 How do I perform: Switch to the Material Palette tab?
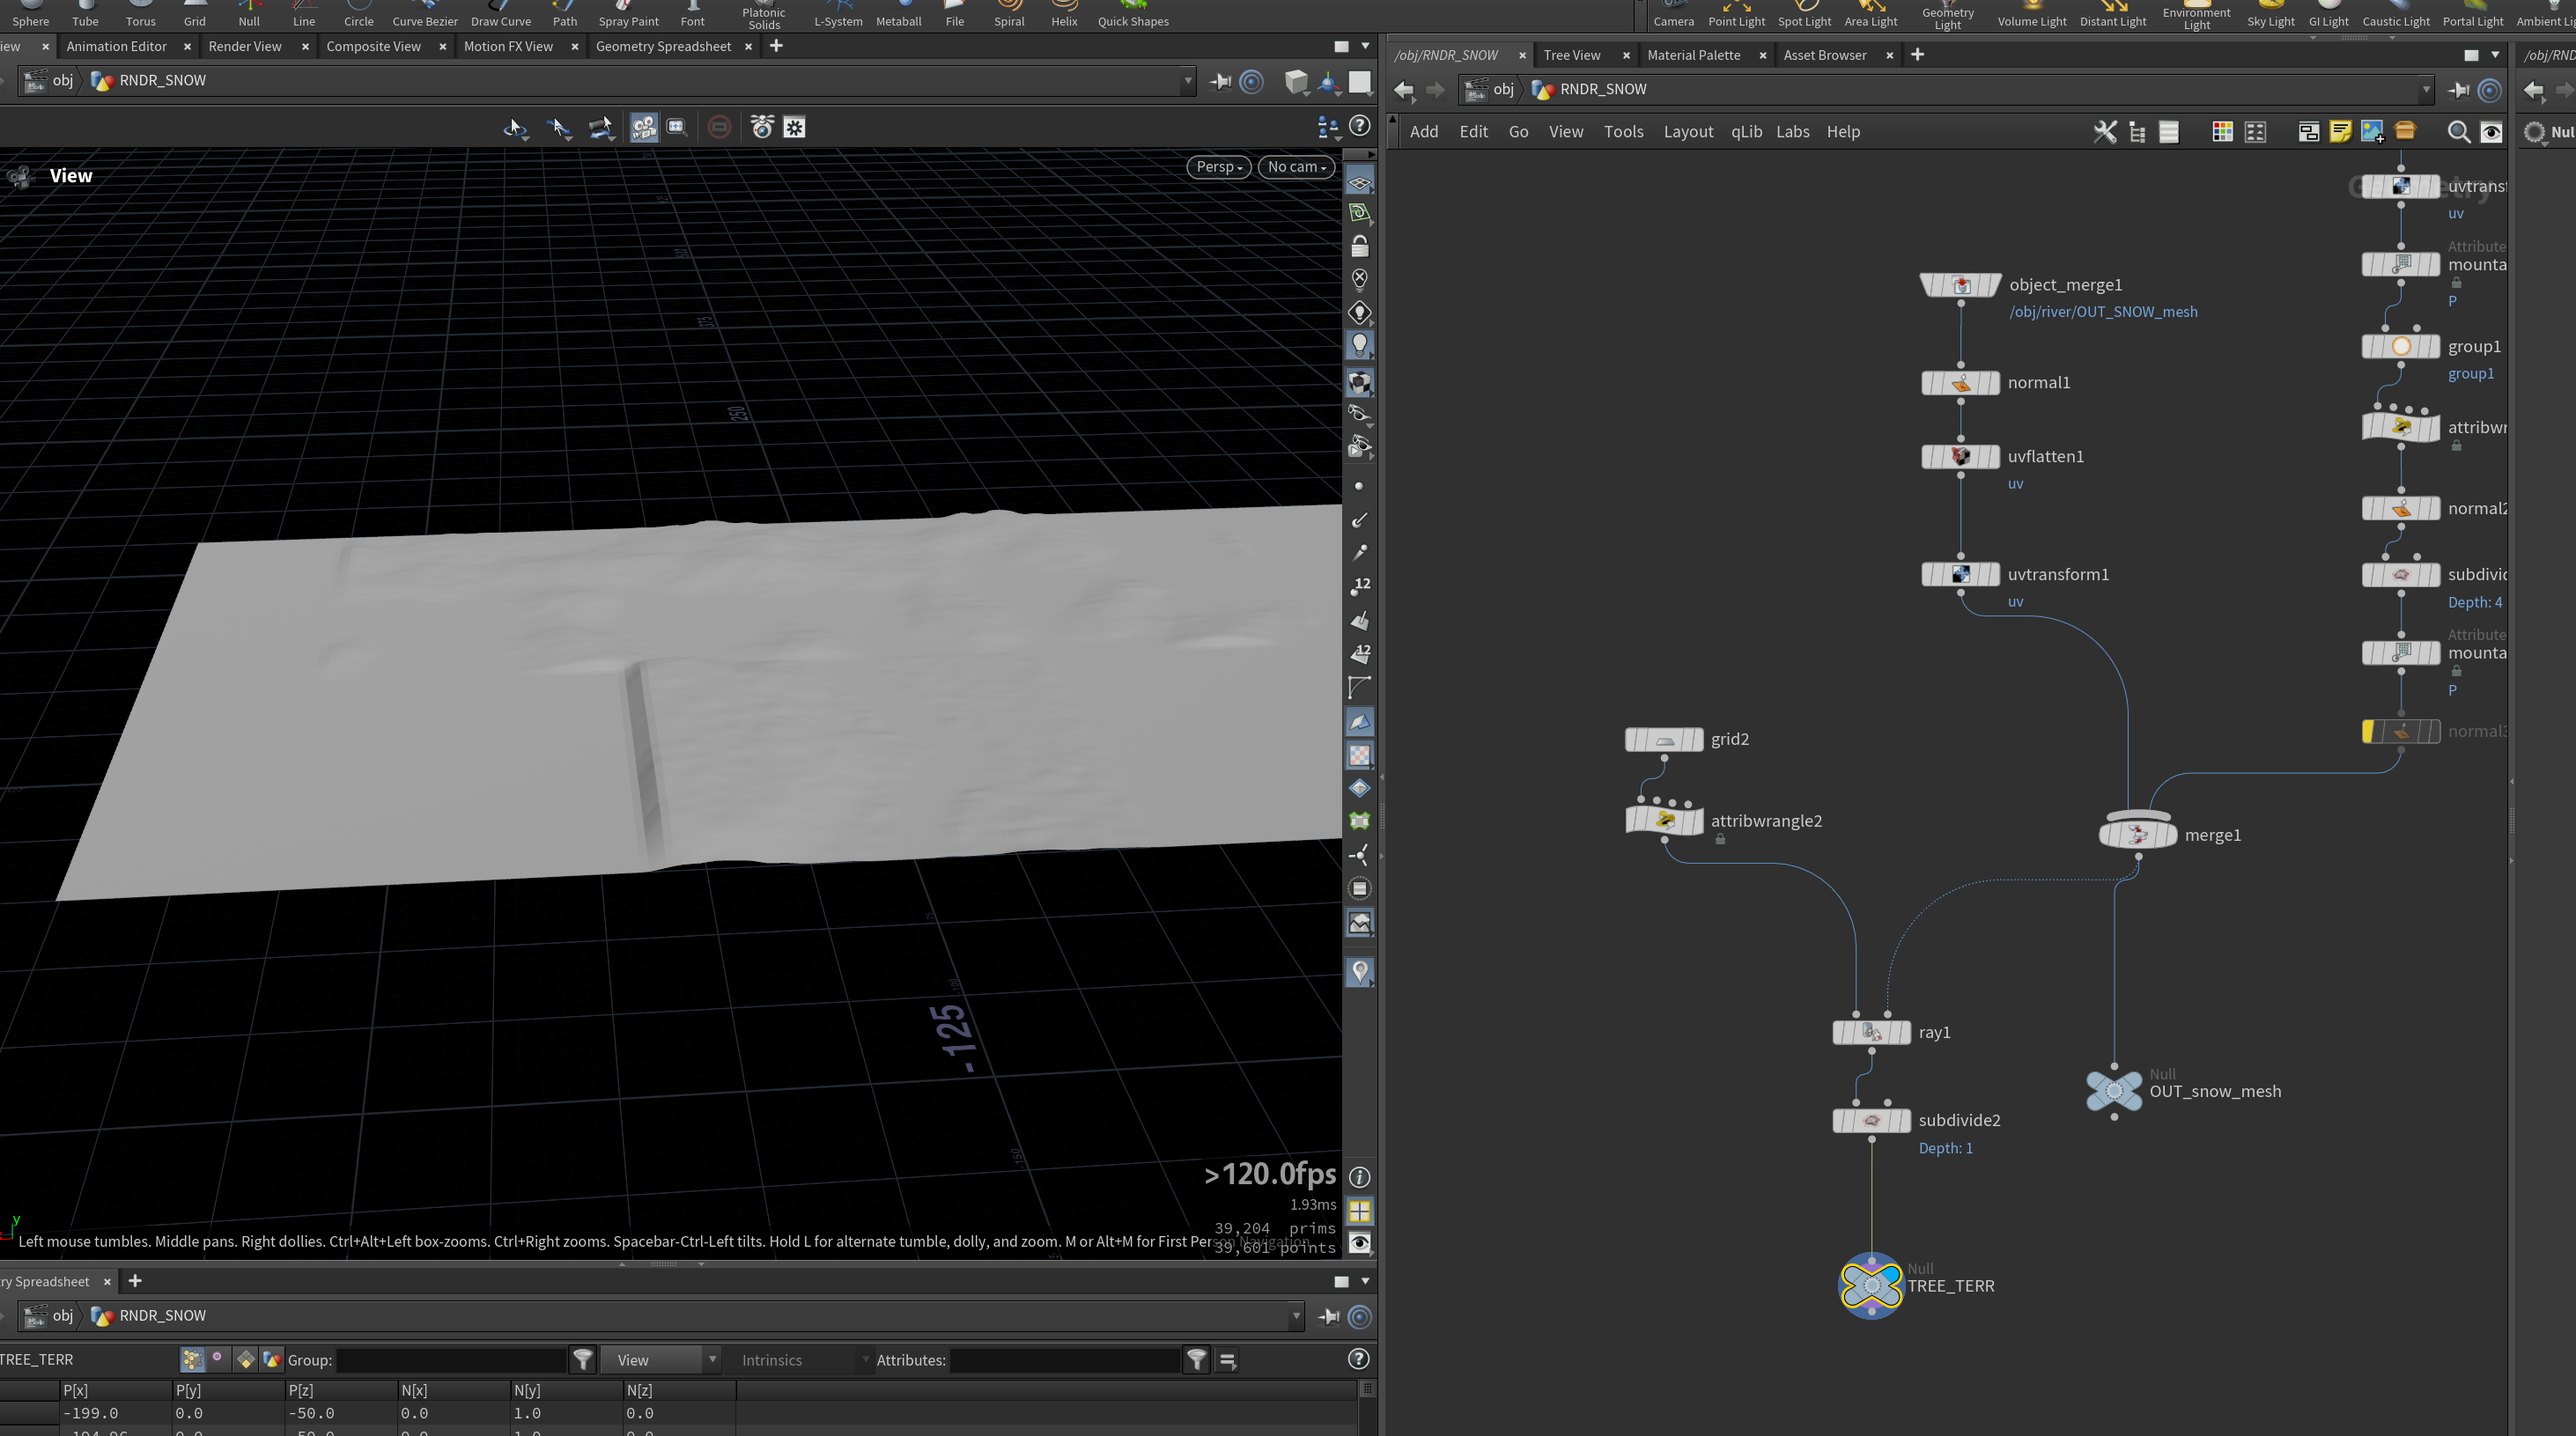click(1693, 55)
